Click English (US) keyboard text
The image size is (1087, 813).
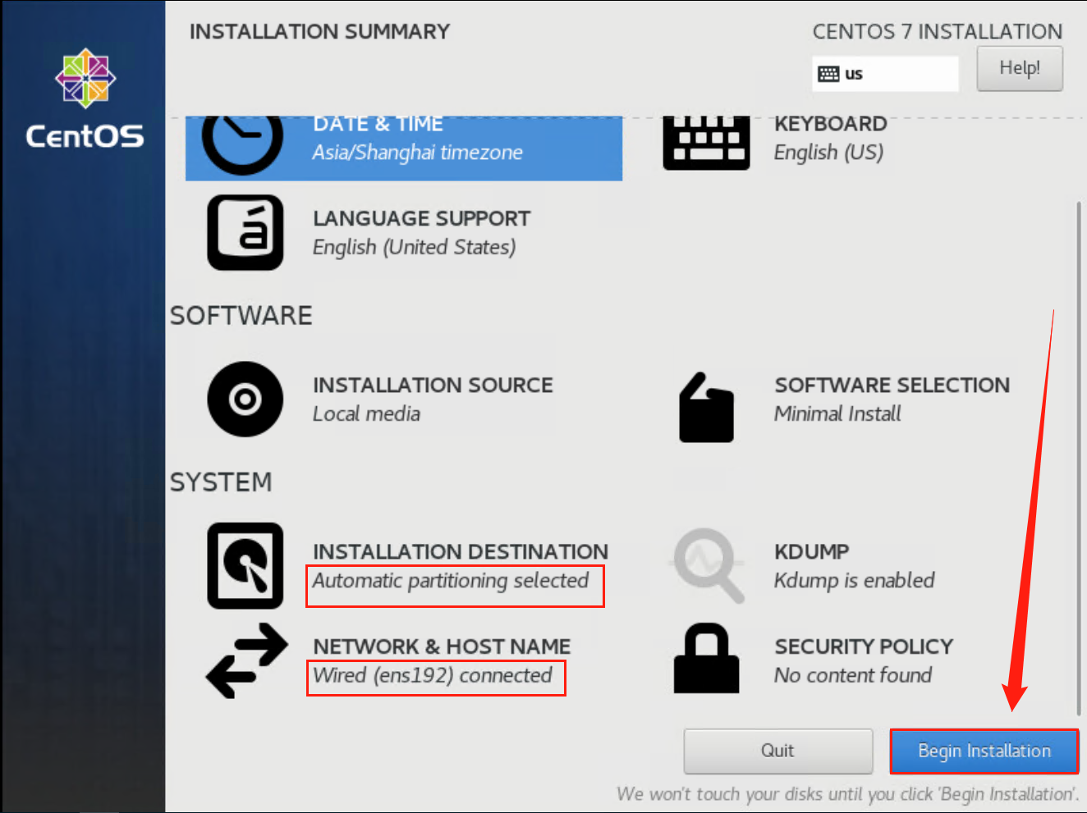pos(828,153)
